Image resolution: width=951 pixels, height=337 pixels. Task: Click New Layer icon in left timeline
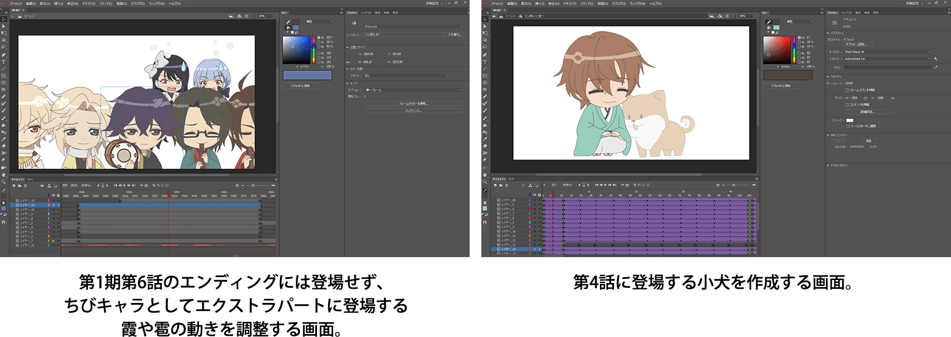pyautogui.click(x=14, y=186)
